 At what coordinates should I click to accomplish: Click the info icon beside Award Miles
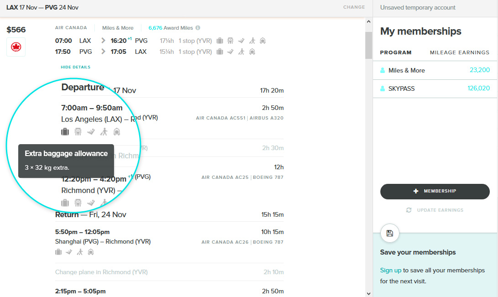[198, 28]
